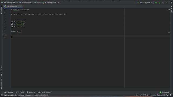This screenshot has width=173, height=97.
Task: Click the yellow warning stripe marker on right gutter
Action: coord(169,32)
